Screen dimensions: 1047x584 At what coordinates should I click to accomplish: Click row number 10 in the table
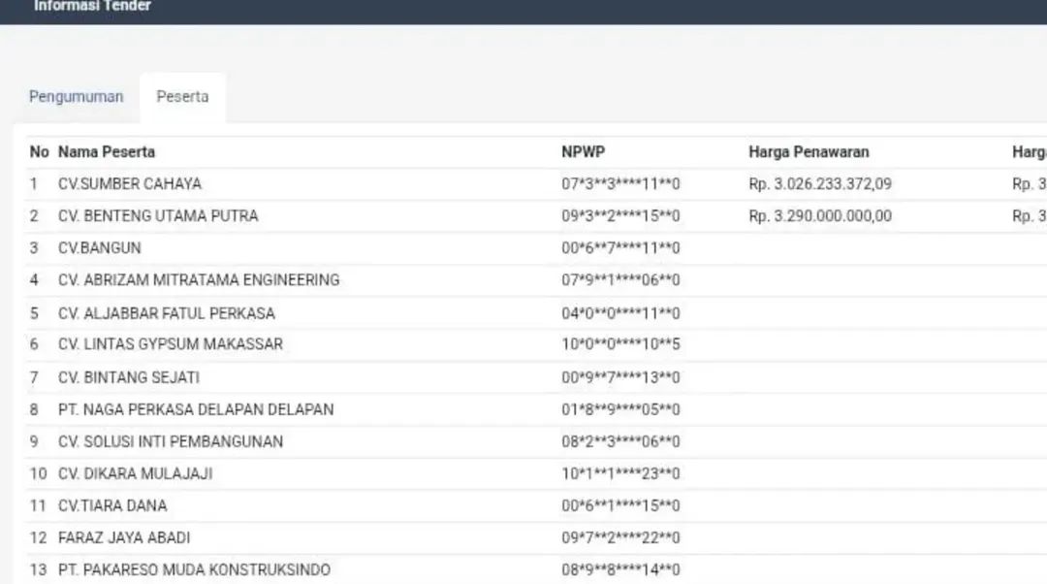pos(38,473)
